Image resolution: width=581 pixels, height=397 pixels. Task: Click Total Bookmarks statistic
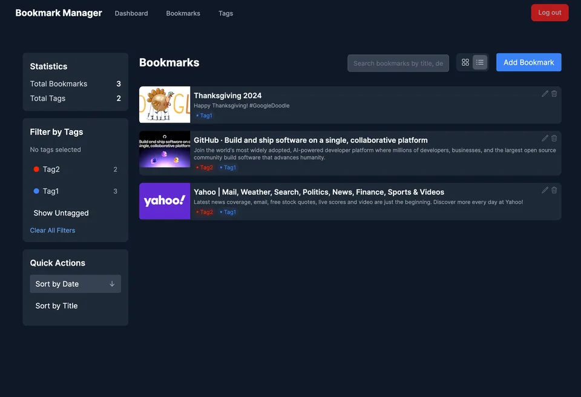(x=75, y=84)
